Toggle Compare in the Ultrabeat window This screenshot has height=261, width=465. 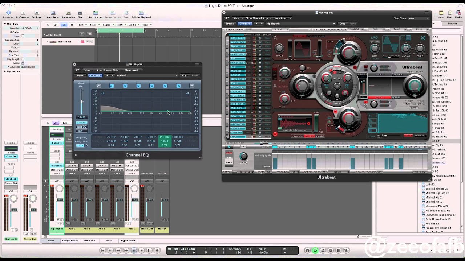244,24
